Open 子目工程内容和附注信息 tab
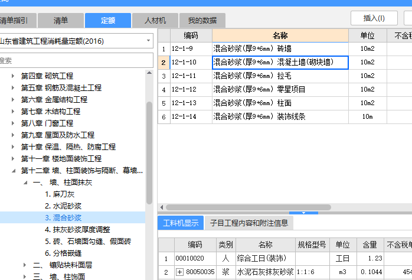412x280 pixels. click(249, 223)
